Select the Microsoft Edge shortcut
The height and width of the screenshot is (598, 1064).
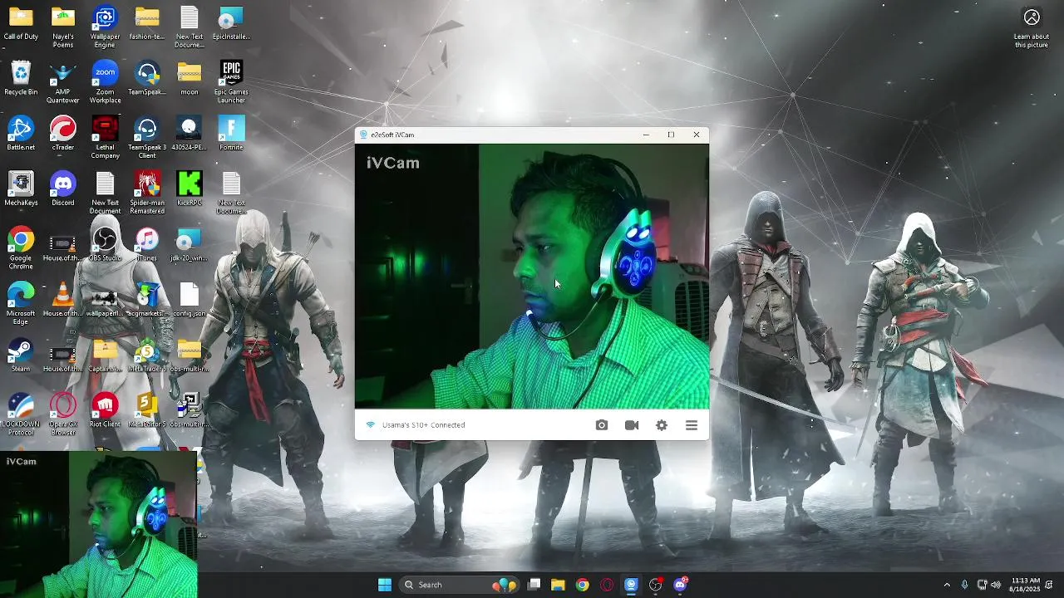click(21, 304)
